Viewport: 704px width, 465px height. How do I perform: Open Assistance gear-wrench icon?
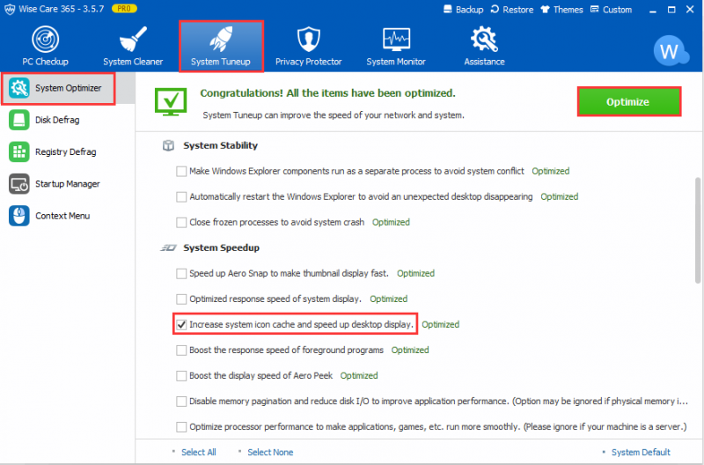pos(484,39)
